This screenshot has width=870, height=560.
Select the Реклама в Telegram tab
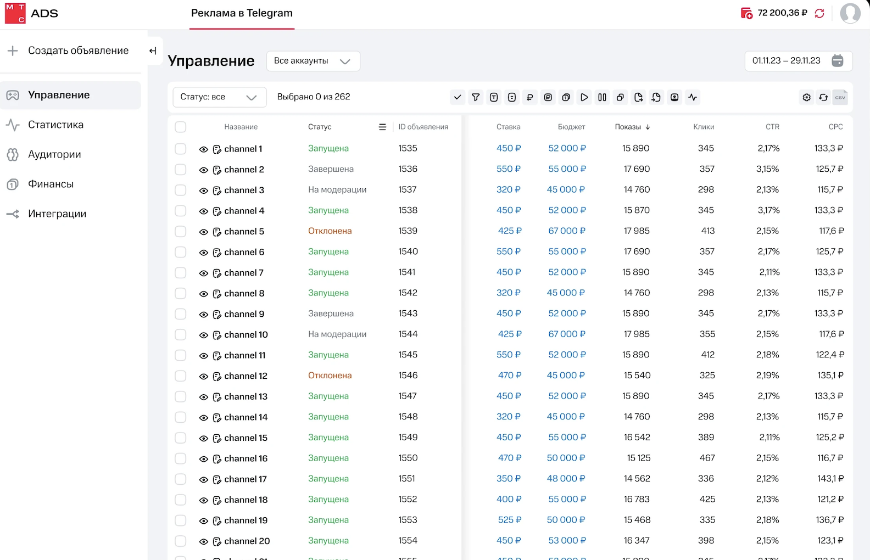[242, 13]
